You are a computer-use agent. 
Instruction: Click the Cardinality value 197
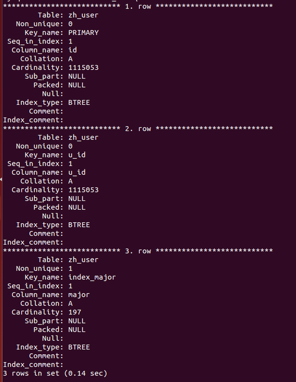[75, 312]
